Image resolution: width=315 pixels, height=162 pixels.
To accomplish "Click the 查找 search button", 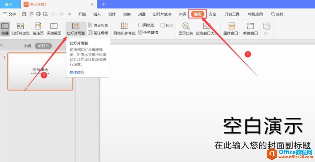I will (x=277, y=14).
